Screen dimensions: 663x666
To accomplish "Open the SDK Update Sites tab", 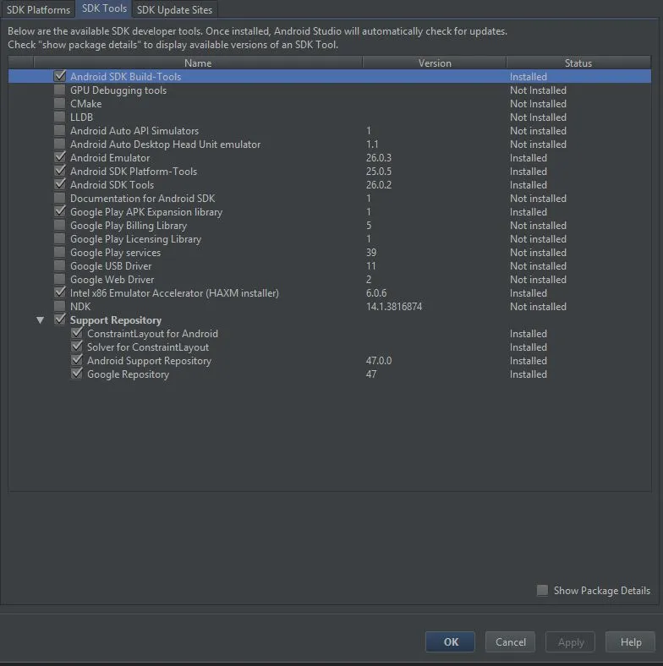I will [175, 9].
